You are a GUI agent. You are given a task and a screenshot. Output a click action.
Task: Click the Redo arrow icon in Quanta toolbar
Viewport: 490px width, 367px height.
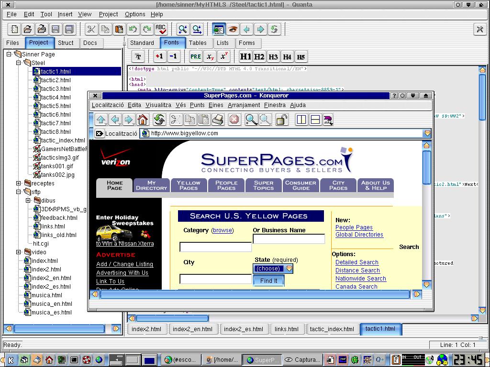click(147, 29)
